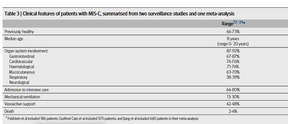Image resolution: width=288 pixels, height=124 pixels.
Task: Click the Table 3 title heading
Action: click(119, 14)
